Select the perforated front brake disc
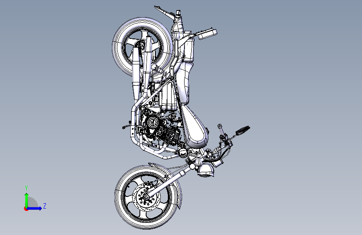This screenshot has width=362, height=235. 147,197
